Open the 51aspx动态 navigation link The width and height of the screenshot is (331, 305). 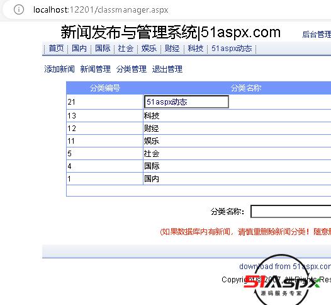pos(232,49)
